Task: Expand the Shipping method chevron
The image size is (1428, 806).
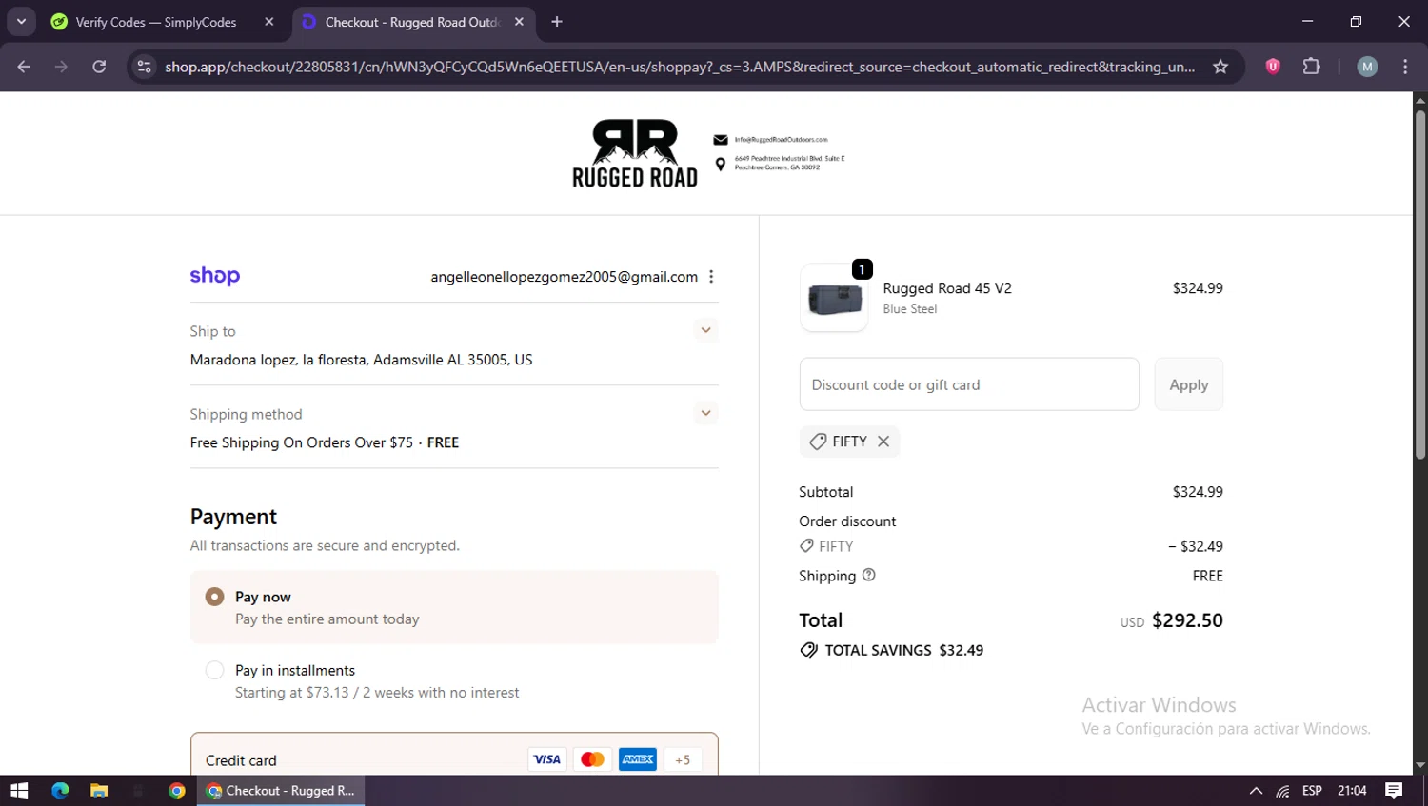Action: (705, 413)
